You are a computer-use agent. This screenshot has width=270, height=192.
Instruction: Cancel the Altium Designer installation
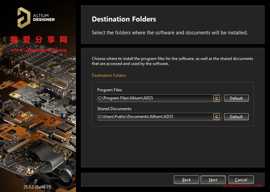[x=241, y=180]
